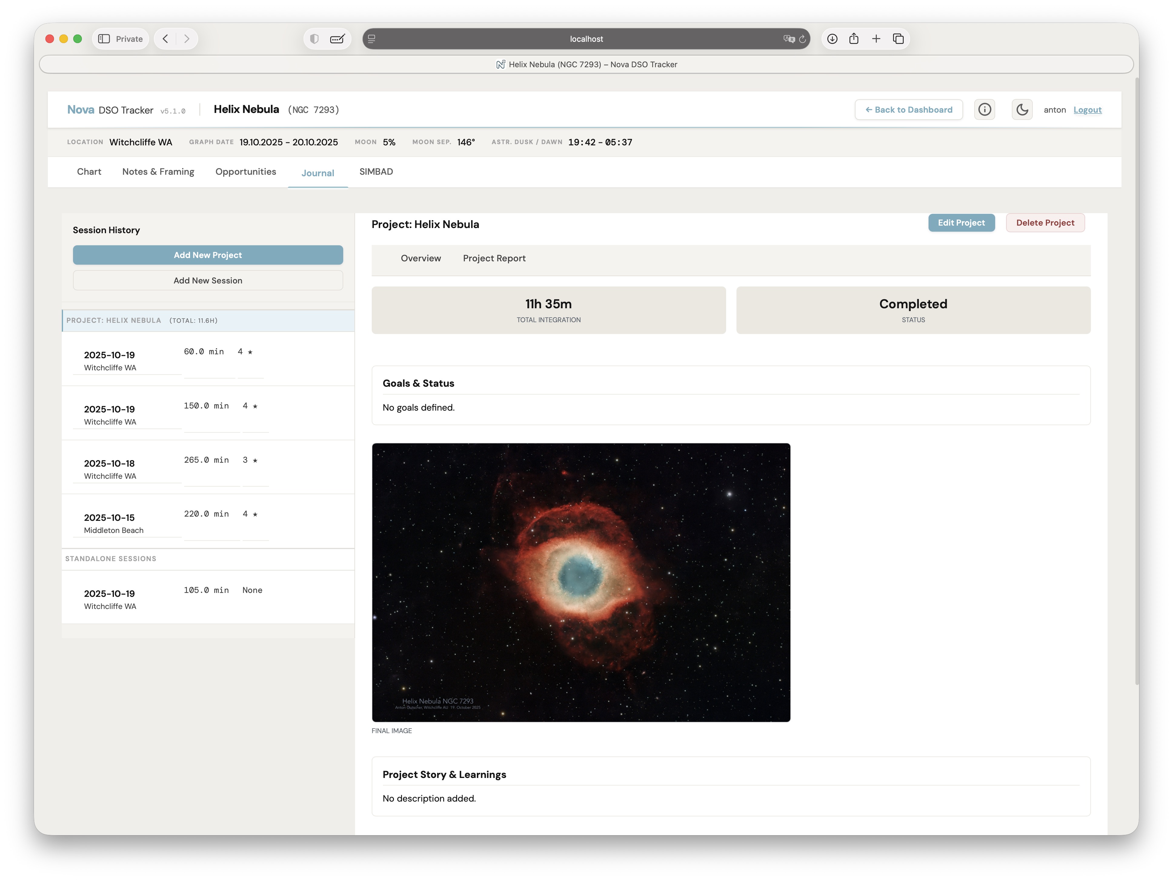Open Safari sidebar panel icon
The width and height of the screenshot is (1173, 880).
click(104, 39)
